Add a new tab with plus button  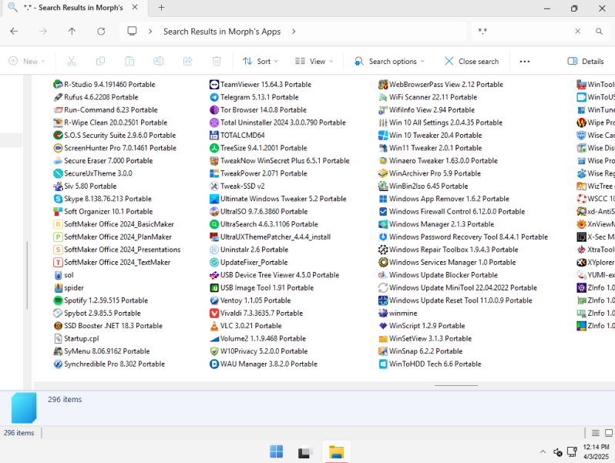[x=161, y=8]
